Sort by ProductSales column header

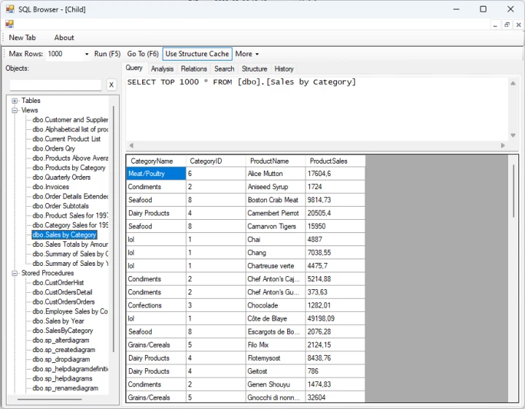tap(335, 161)
